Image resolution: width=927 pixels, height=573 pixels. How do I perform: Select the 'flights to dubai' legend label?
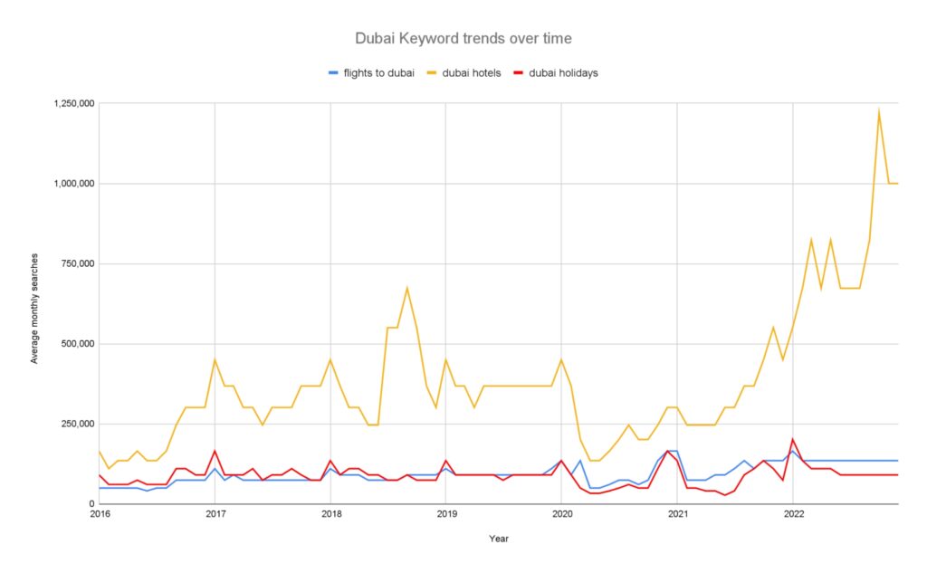(379, 73)
